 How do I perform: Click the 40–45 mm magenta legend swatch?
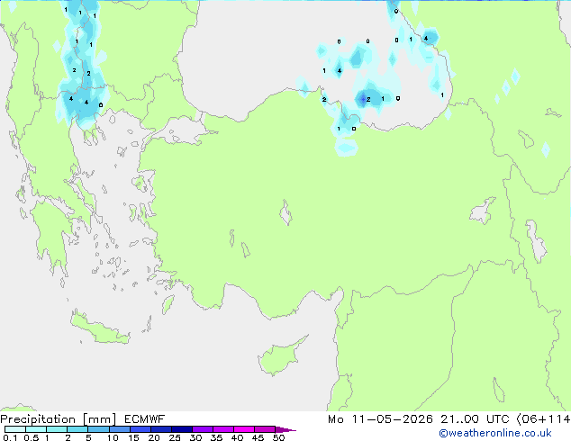click(x=244, y=429)
